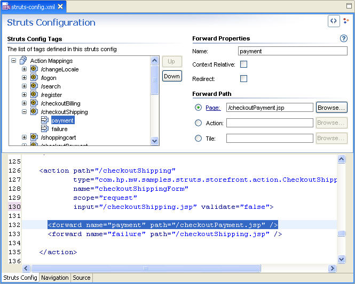Click the source view angle-brackets icon
This screenshot has width=355, height=284.
click(x=334, y=21)
